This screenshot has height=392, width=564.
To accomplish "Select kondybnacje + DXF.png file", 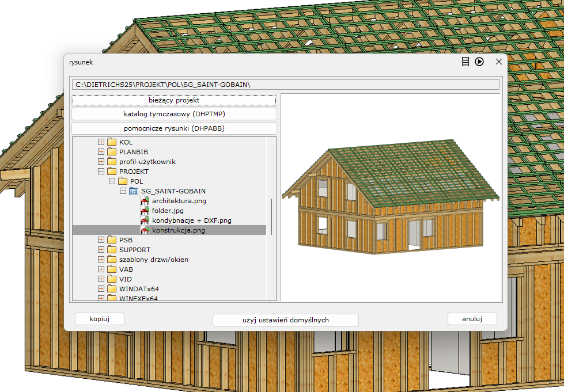I will (x=192, y=220).
